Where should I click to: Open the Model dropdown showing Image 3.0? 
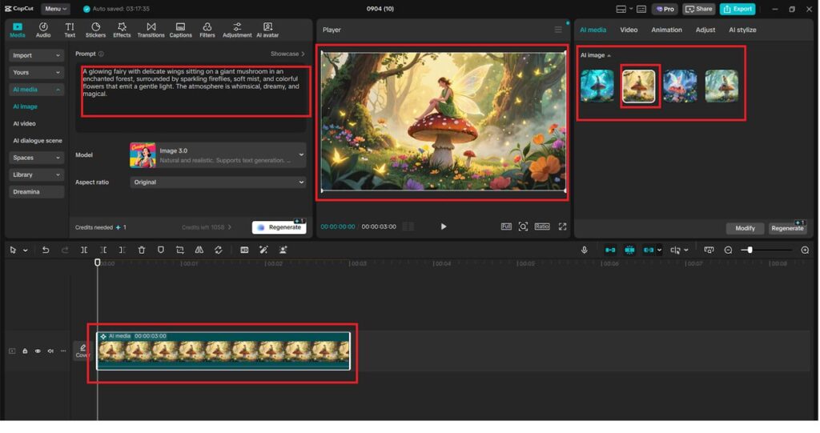(x=218, y=154)
